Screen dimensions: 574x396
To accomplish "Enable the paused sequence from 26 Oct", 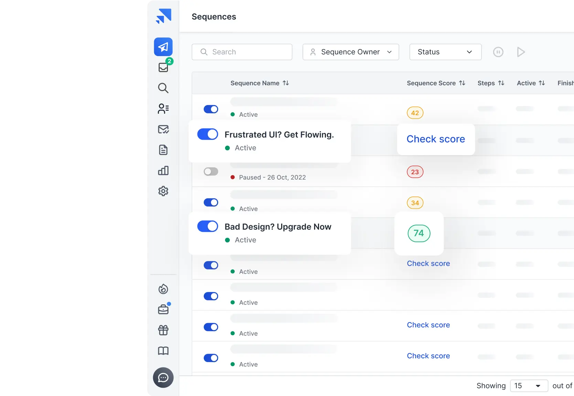I will tap(211, 171).
